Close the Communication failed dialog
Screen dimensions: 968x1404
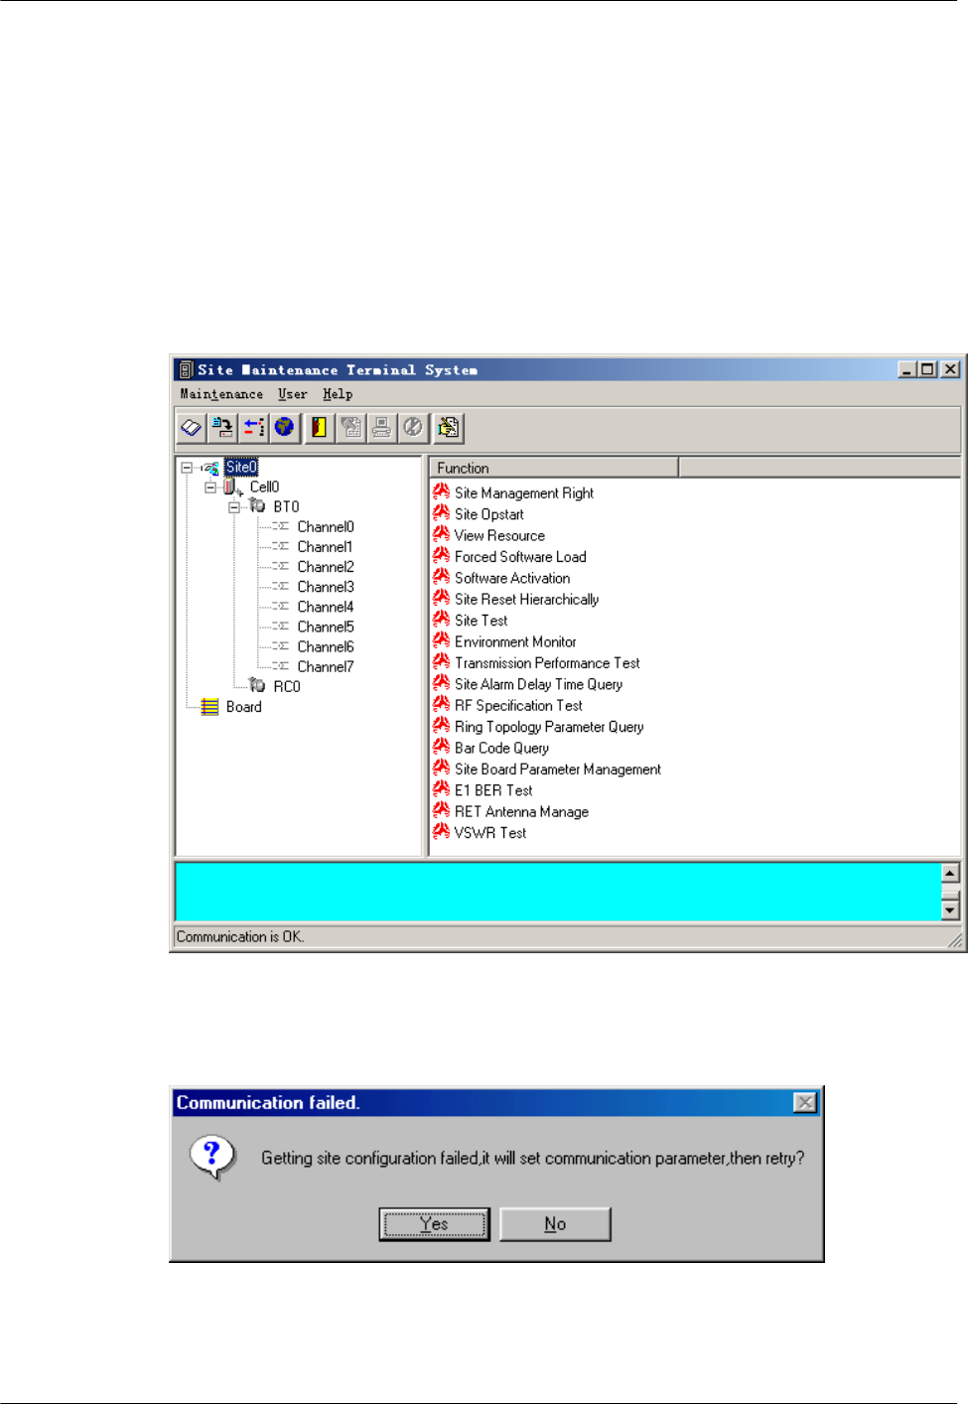tap(805, 1102)
